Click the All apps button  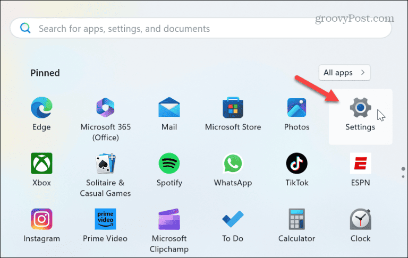[x=344, y=73]
